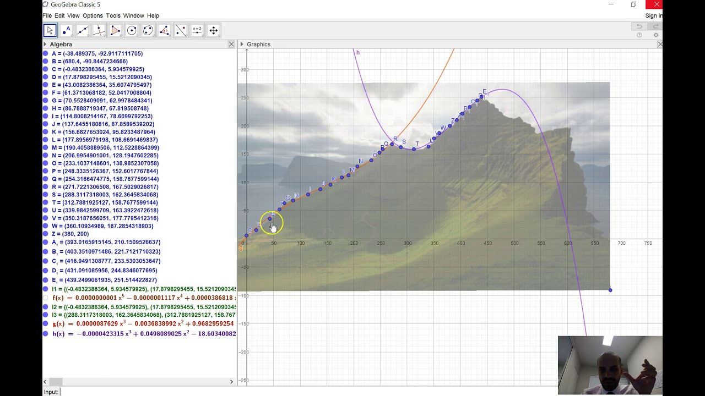Click the Algebra horizontal scrollbar left arrow
The height and width of the screenshot is (396, 705).
point(46,382)
